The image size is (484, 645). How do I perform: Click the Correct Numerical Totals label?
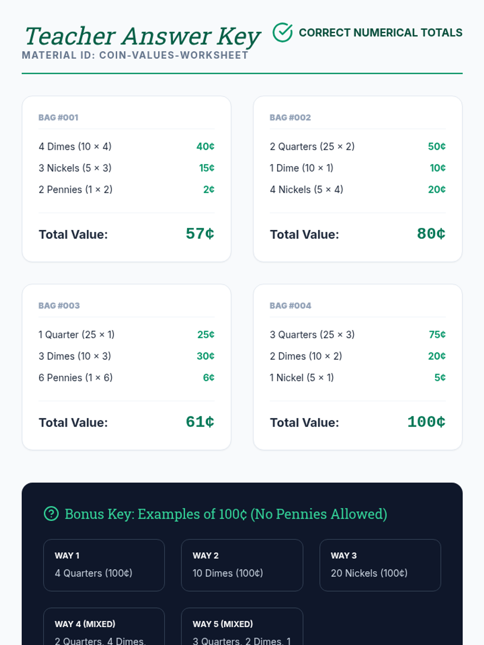click(380, 33)
